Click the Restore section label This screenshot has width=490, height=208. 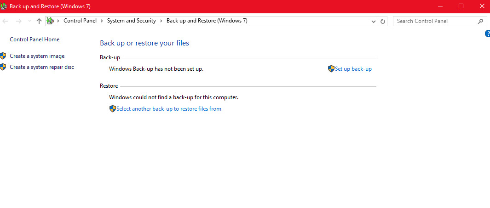(109, 86)
